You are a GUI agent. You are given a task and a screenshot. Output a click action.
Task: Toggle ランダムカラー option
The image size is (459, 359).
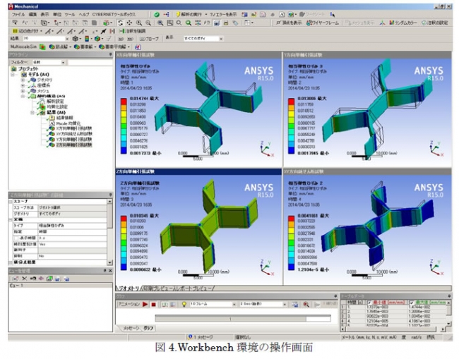(403, 23)
